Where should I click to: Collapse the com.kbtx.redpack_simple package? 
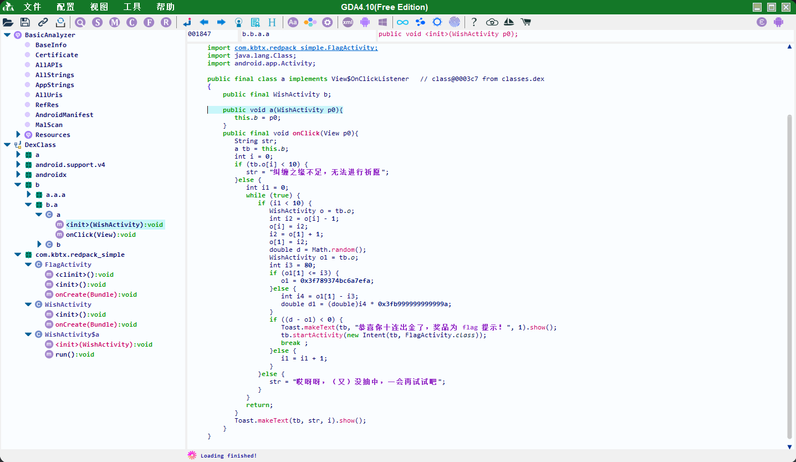pos(18,255)
